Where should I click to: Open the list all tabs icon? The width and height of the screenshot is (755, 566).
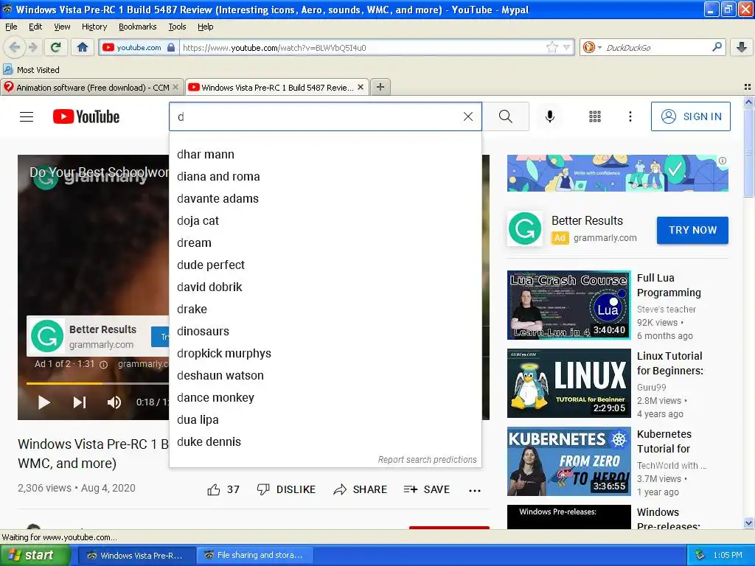pyautogui.click(x=748, y=87)
